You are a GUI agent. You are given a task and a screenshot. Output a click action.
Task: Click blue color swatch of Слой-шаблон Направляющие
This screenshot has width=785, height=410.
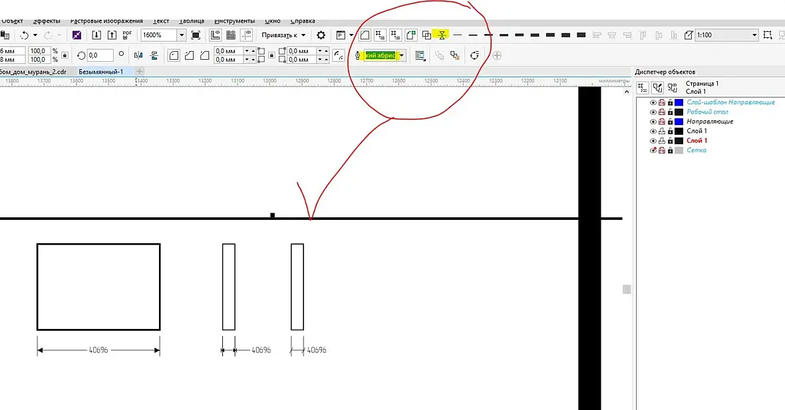679,102
